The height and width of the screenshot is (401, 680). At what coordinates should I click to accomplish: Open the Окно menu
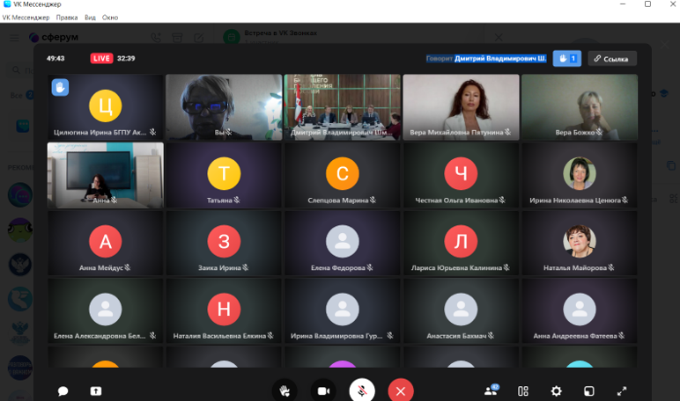pyautogui.click(x=110, y=18)
